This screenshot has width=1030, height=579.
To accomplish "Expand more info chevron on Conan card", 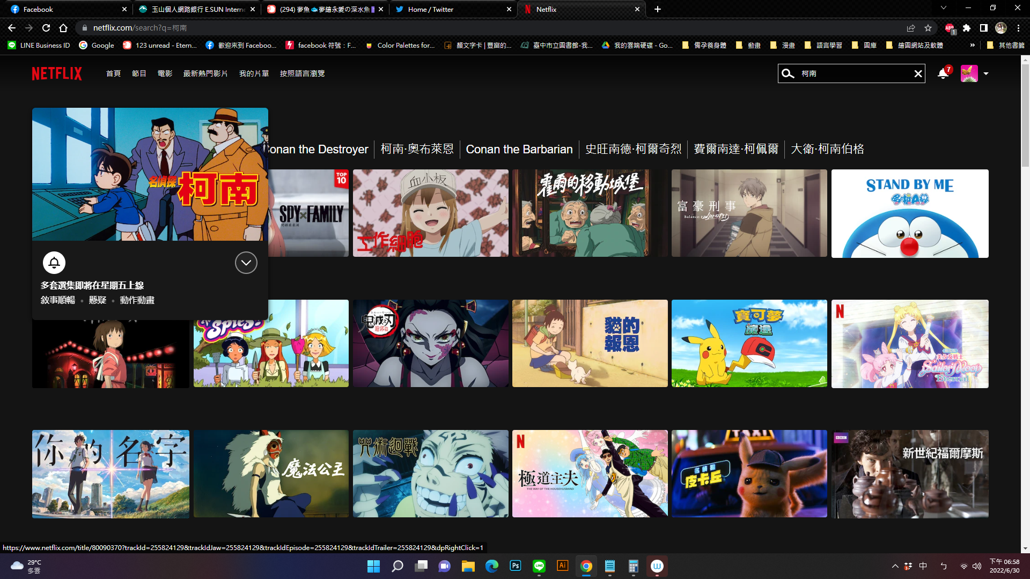I will 246,263.
